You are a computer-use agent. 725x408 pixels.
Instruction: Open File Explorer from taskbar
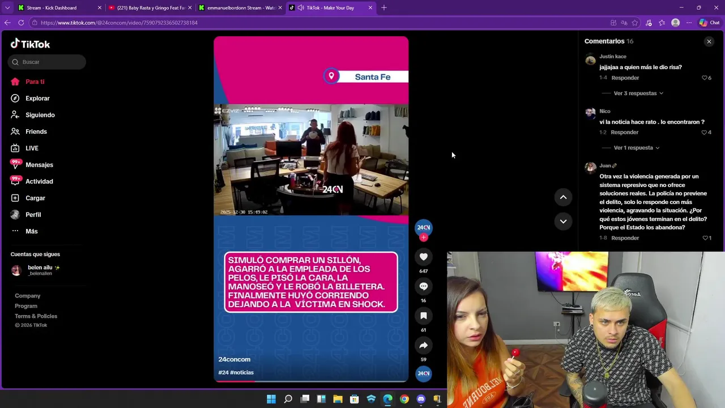338,399
